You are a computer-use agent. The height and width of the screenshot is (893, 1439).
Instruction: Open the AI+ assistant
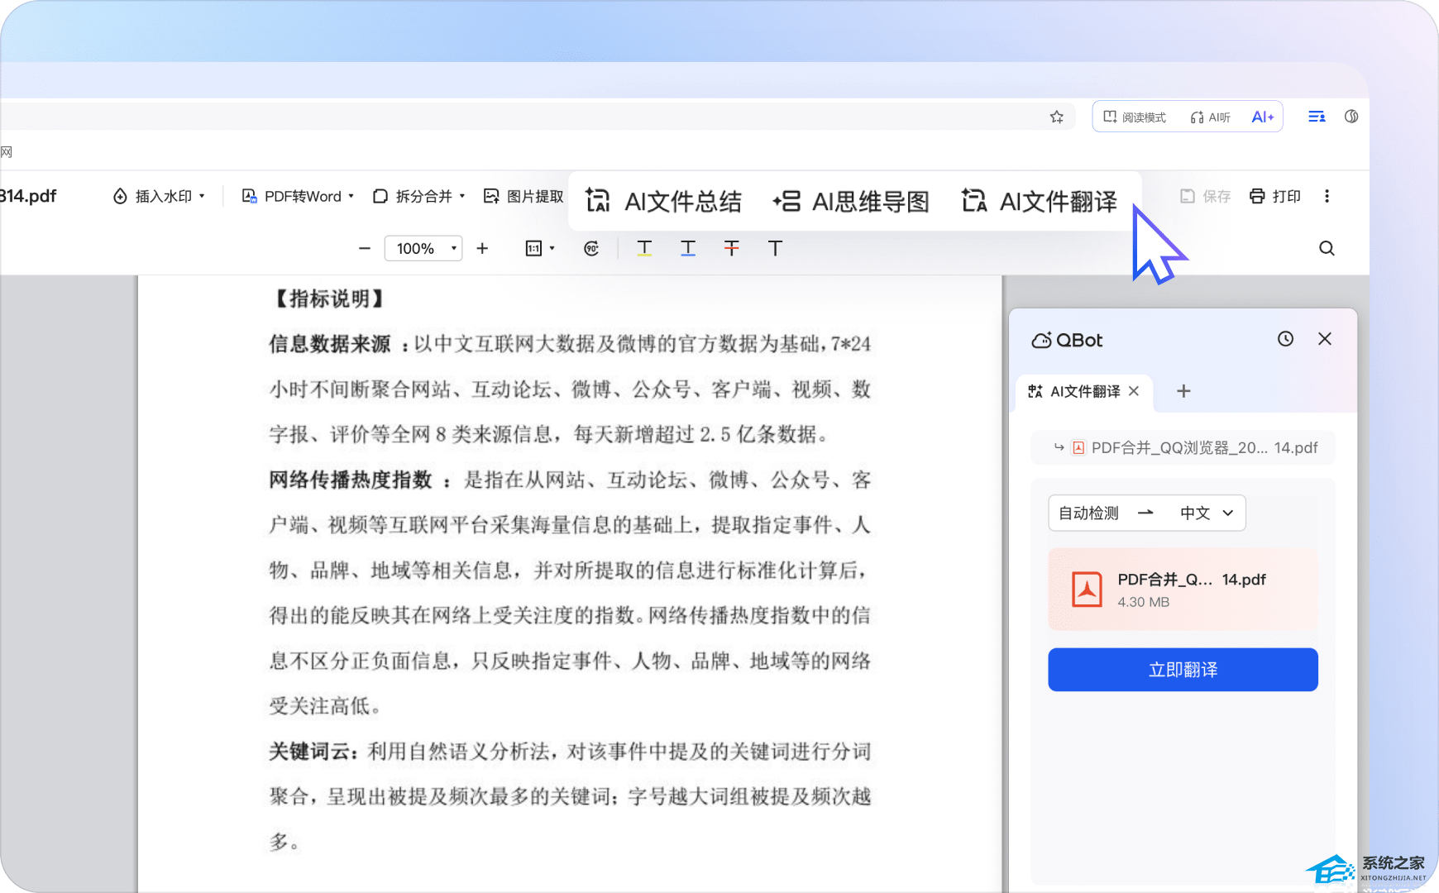[1262, 117]
